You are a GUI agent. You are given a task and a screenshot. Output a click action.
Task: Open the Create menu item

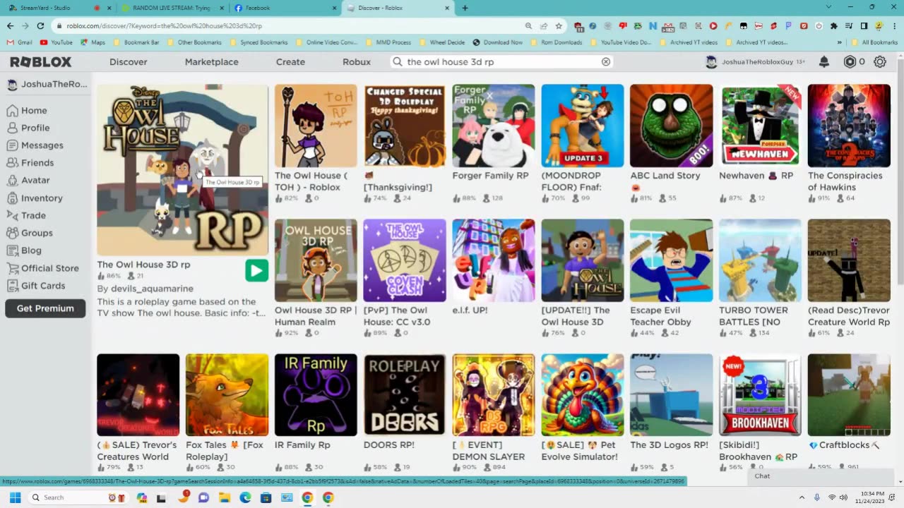coord(290,62)
